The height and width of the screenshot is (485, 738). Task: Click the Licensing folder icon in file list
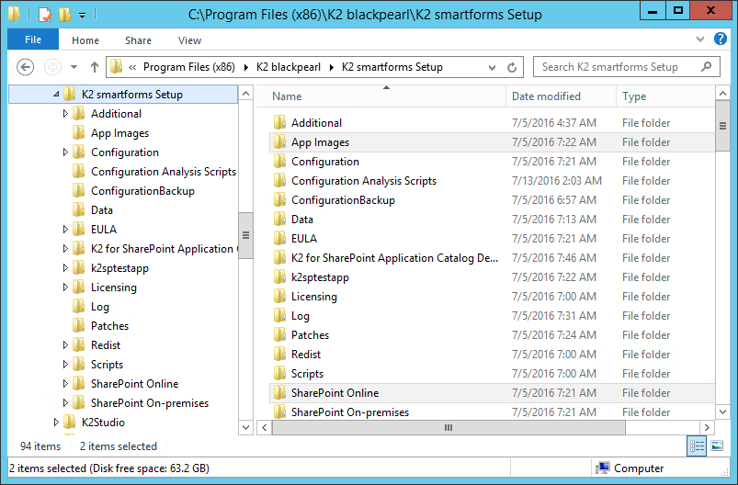[280, 297]
